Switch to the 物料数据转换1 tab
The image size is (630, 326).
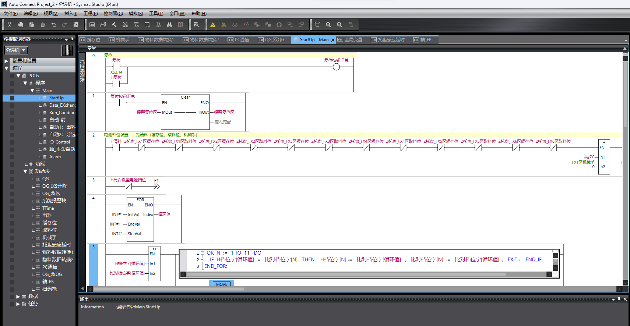[x=156, y=40]
